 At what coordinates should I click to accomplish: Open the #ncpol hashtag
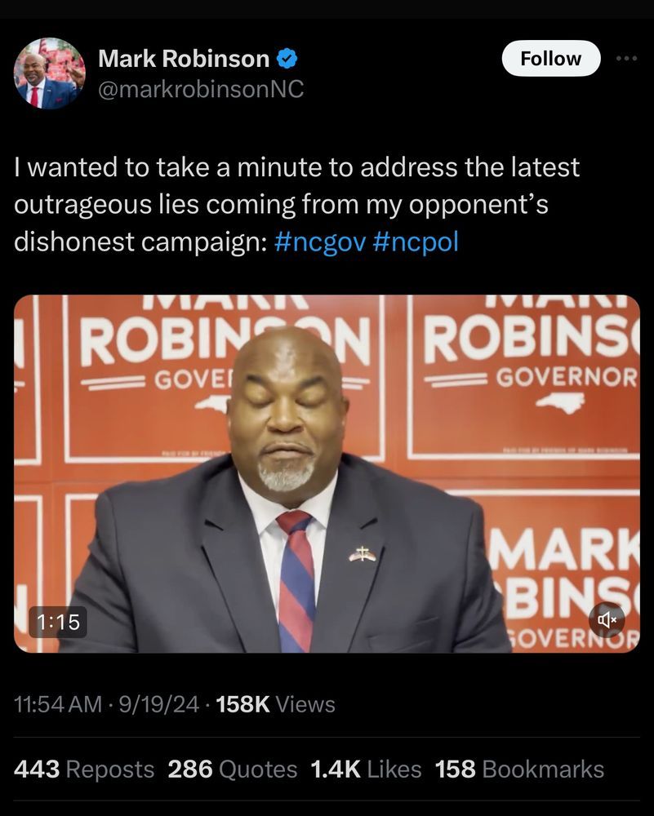tap(416, 242)
